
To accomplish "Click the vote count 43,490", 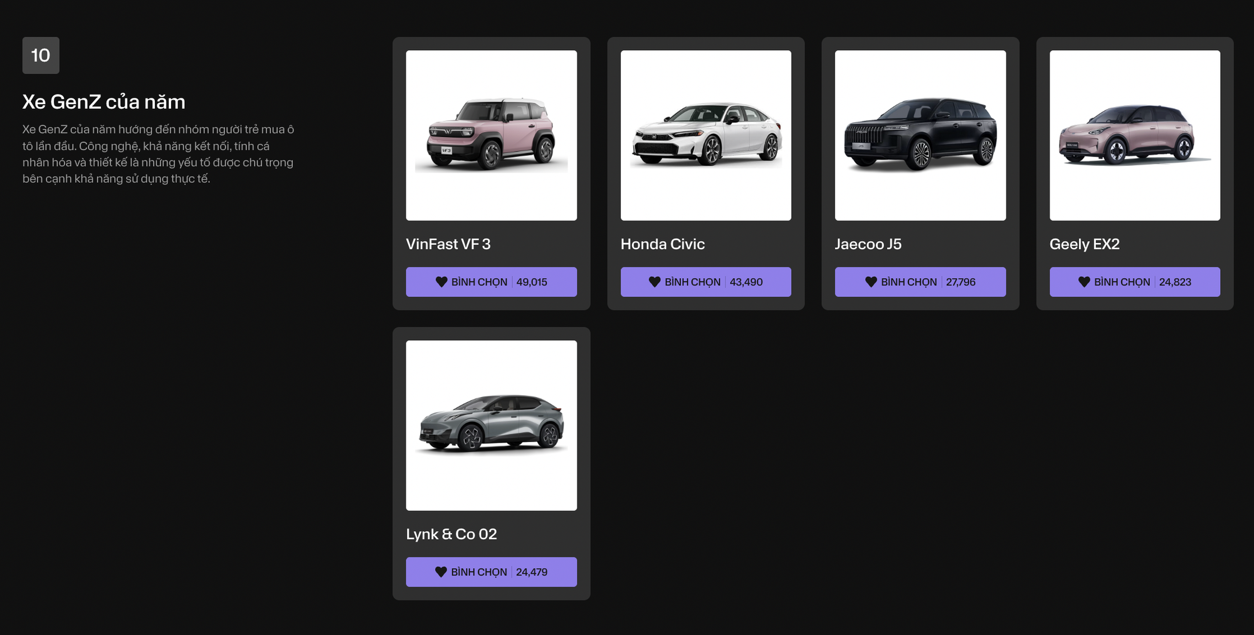I will (x=746, y=282).
